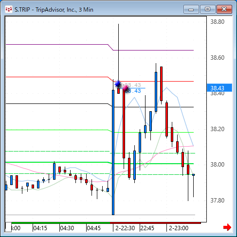Click the 04:45 time axis label

[94, 228]
